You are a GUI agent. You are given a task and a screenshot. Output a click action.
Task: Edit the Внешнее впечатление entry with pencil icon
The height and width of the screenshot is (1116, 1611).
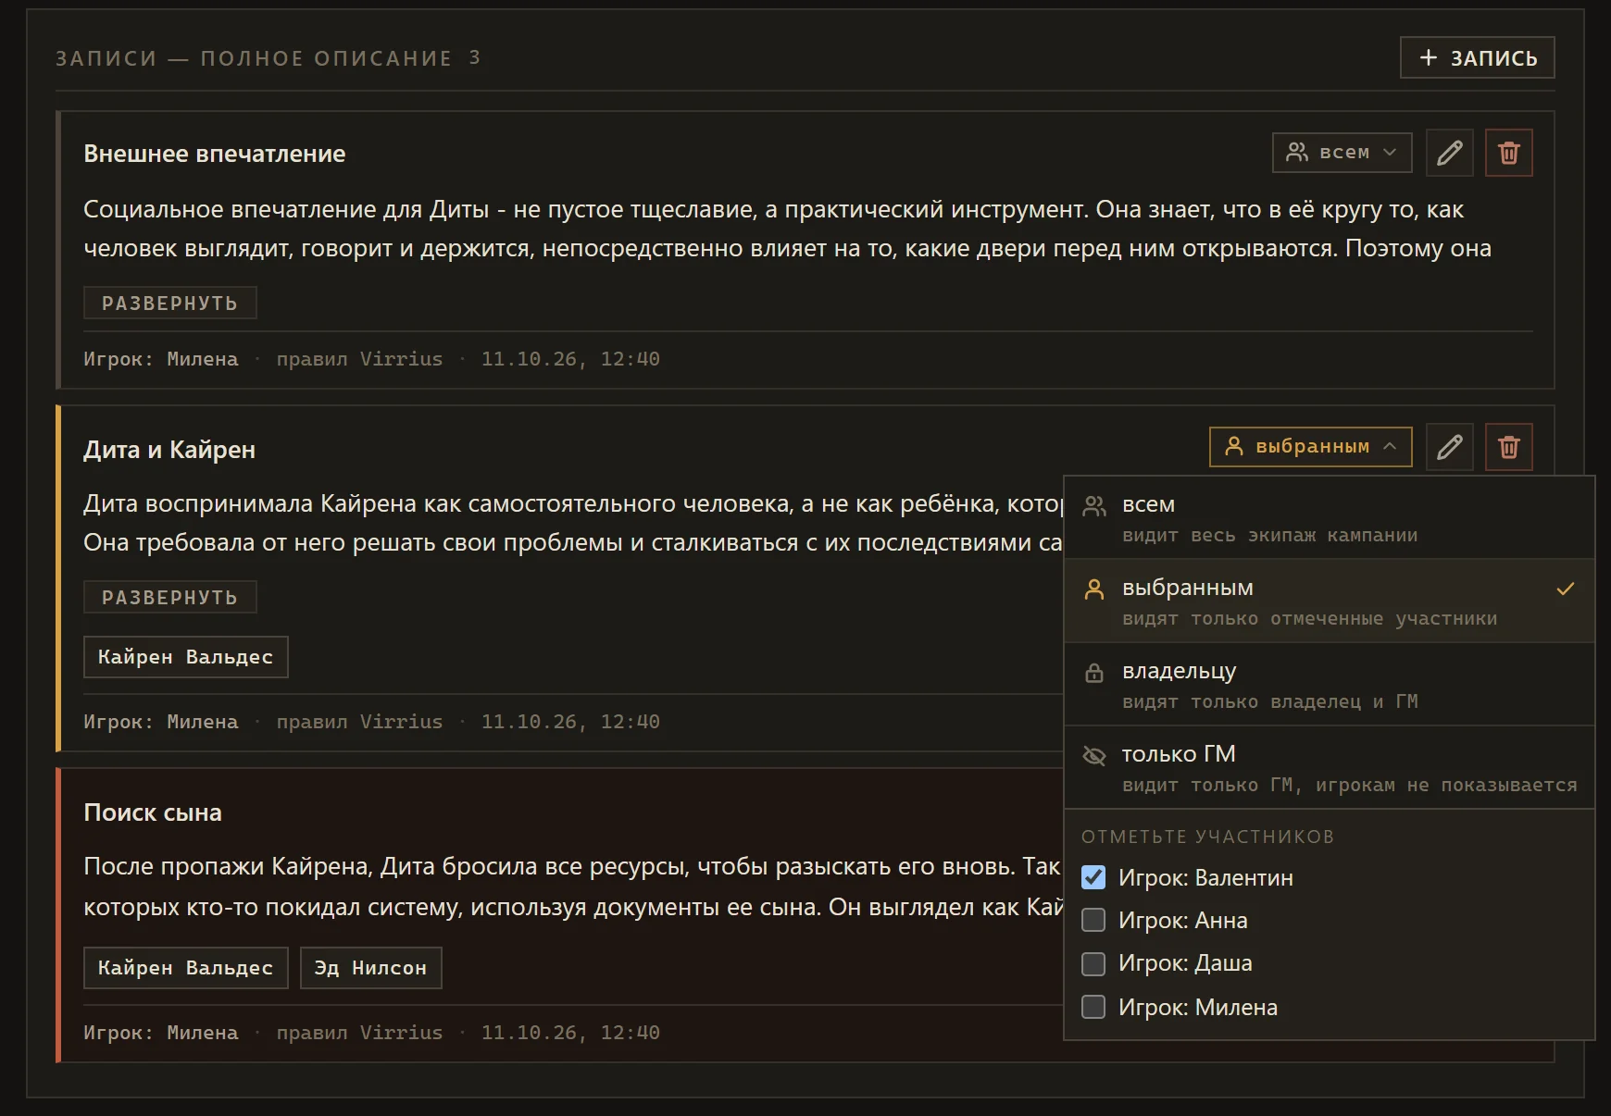(1449, 153)
